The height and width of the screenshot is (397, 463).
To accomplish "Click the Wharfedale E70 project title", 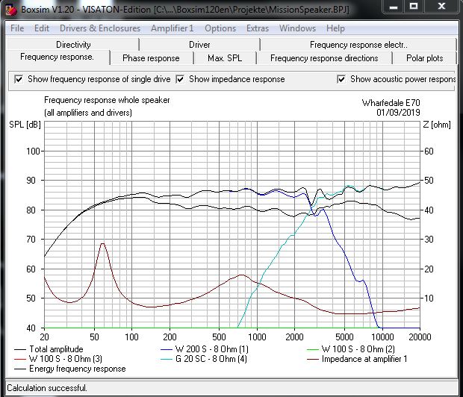I will (x=391, y=103).
